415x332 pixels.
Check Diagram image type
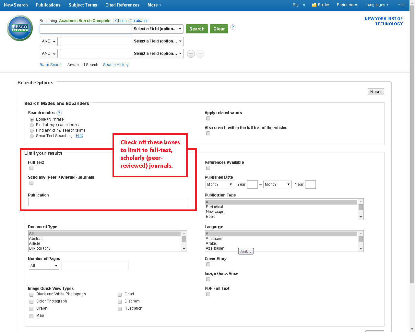click(120, 302)
